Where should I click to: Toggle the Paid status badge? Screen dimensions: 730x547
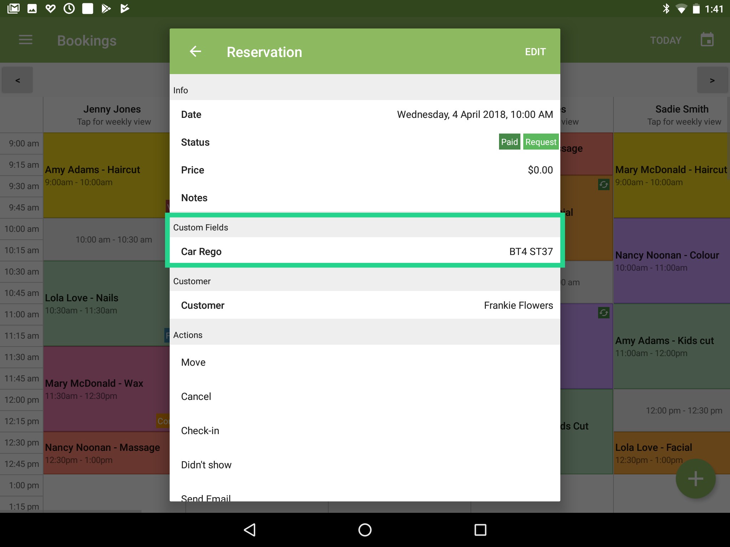coord(509,142)
